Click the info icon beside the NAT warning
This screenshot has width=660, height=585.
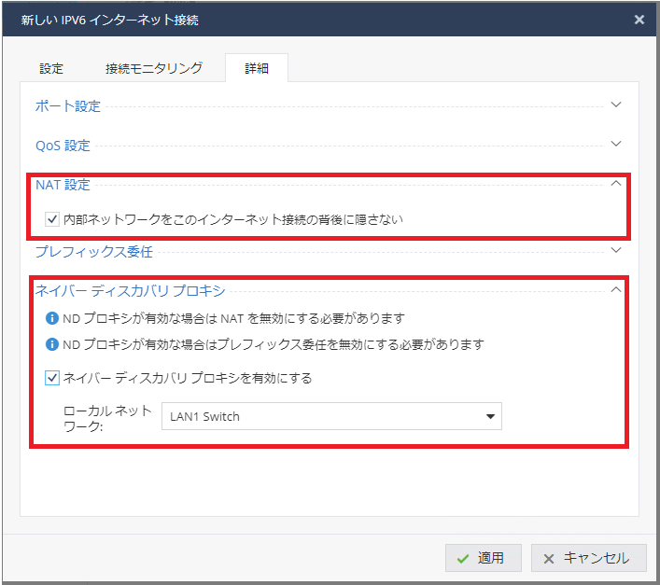[52, 318]
